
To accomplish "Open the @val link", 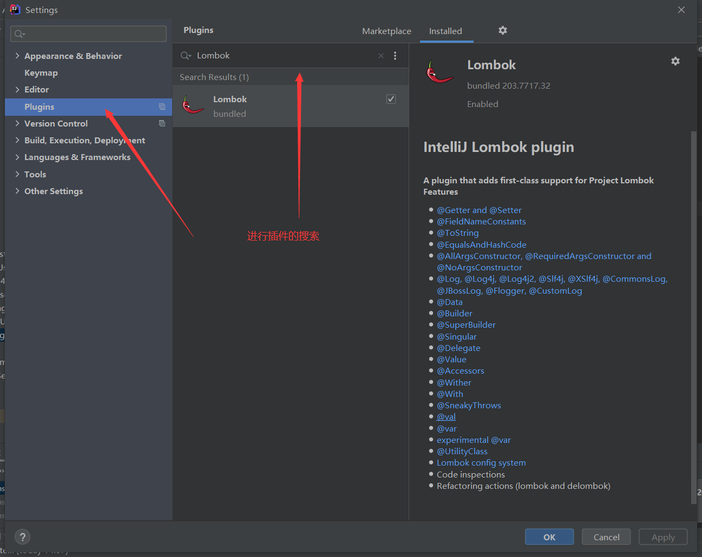I will tap(446, 416).
